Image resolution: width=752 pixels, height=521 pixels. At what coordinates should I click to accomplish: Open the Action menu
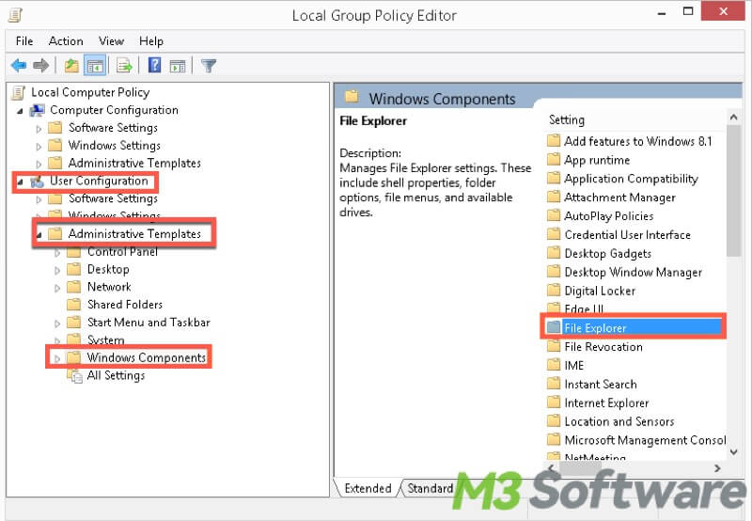coord(66,41)
